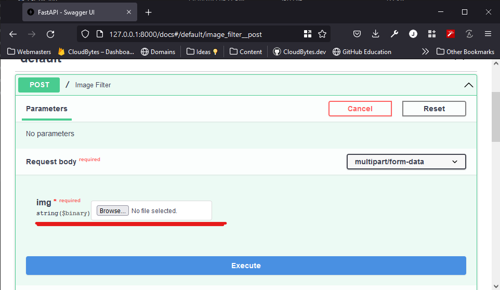Image resolution: width=500 pixels, height=290 pixels.
Task: Bookmark this page with the star icon
Action: tap(322, 34)
